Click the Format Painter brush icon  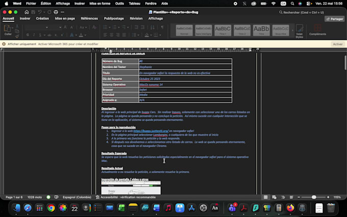[17, 36]
